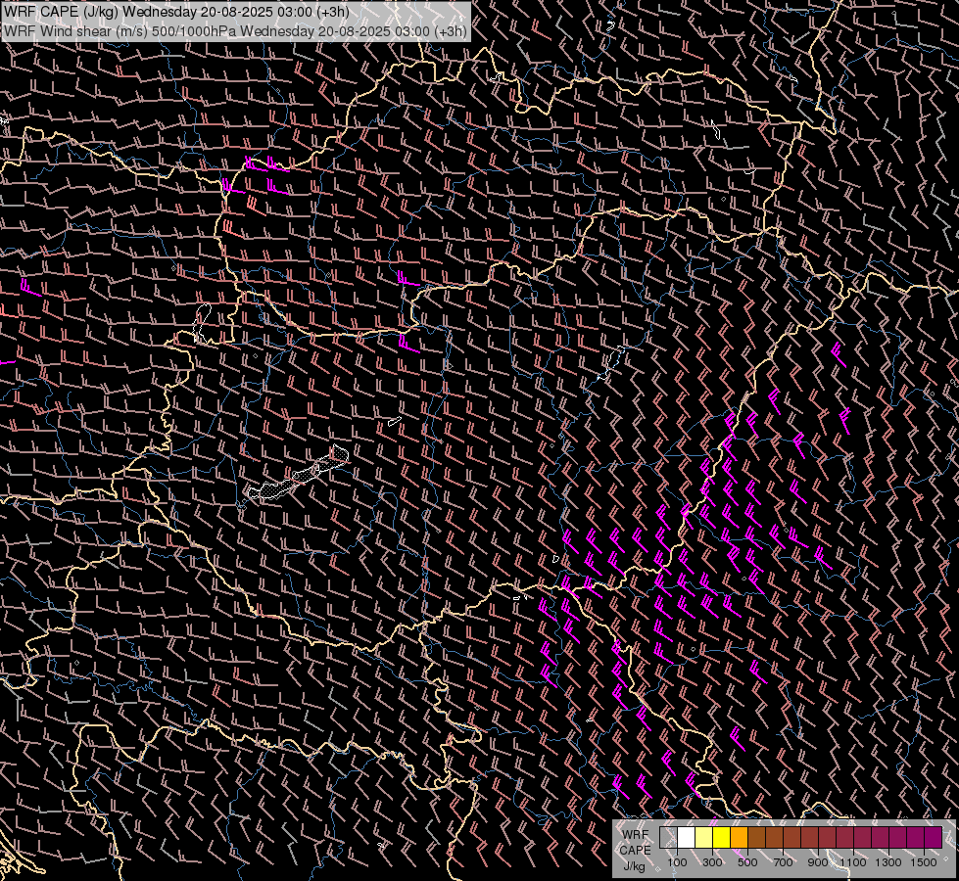Click the legend value 100
The image size is (959, 881).
click(x=677, y=862)
